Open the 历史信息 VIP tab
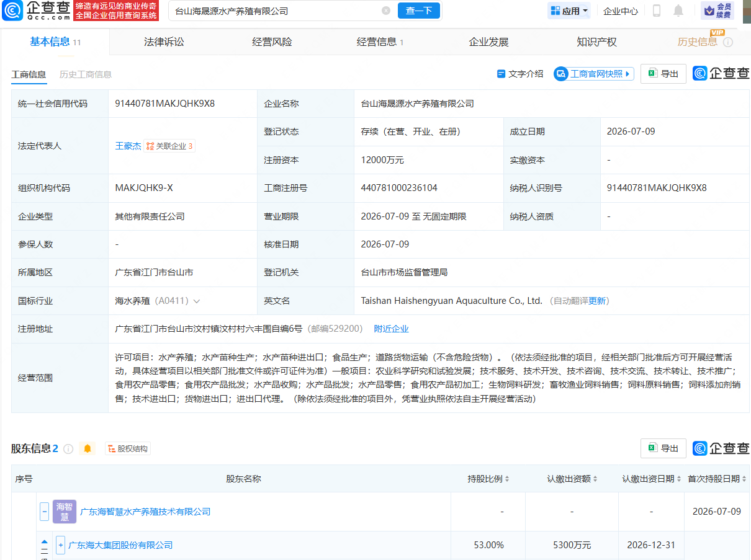The width and height of the screenshot is (751, 560). pos(698,42)
